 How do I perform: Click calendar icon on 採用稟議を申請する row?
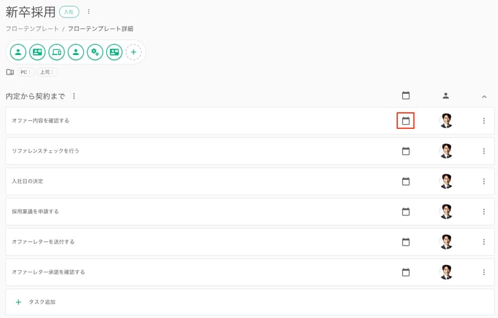[x=405, y=212]
